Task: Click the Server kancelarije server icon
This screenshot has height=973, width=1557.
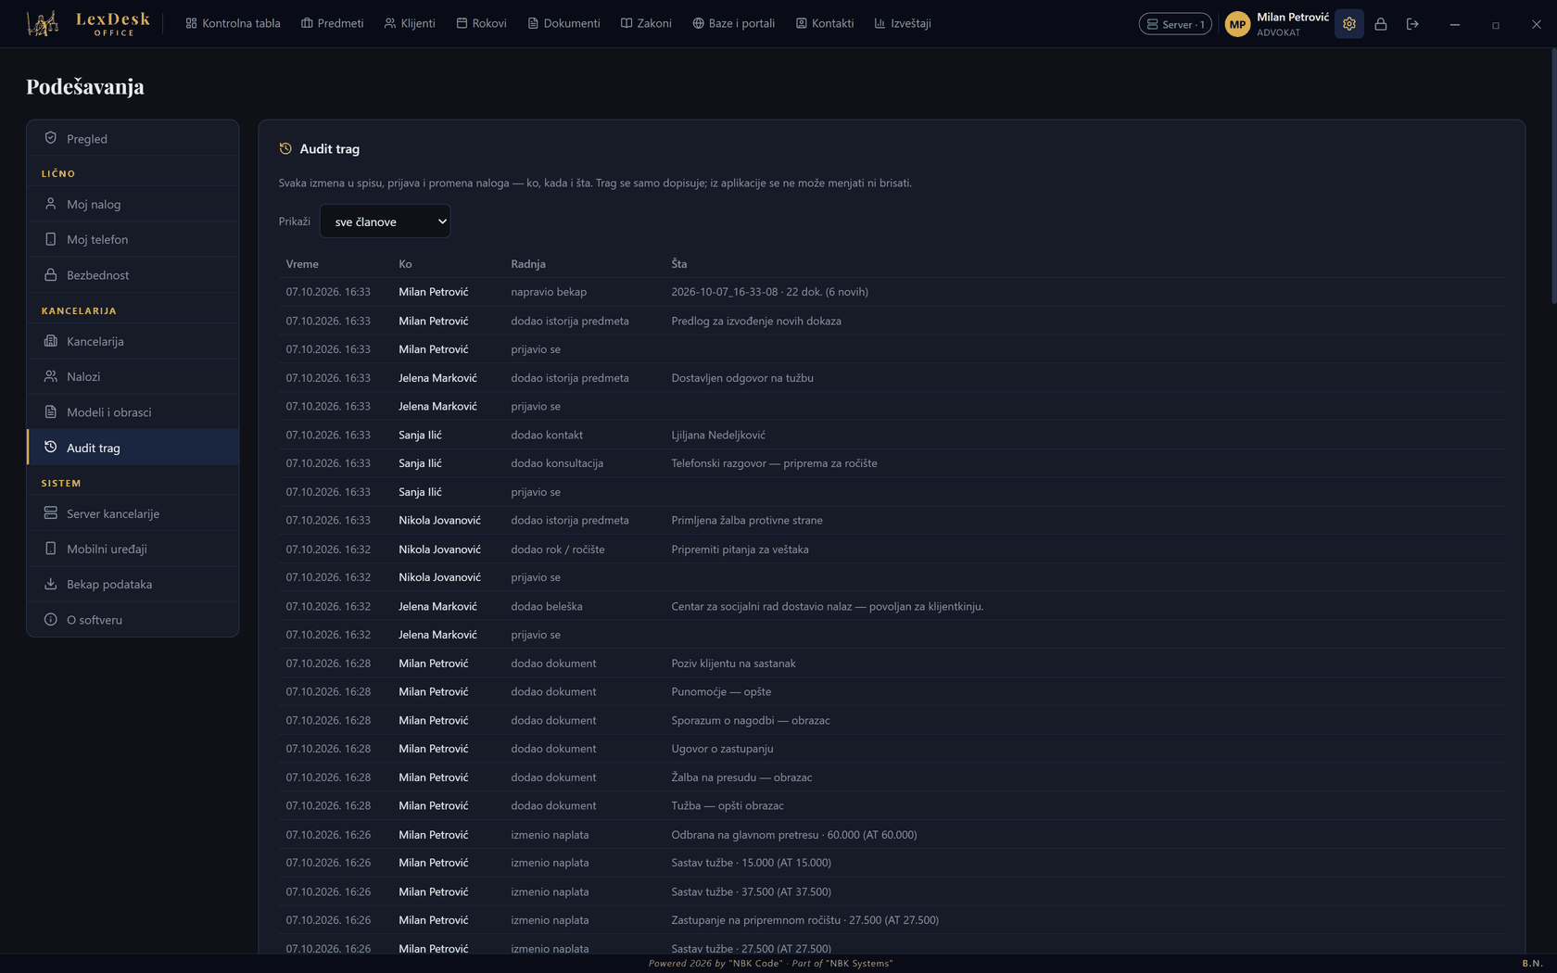Action: 51,513
